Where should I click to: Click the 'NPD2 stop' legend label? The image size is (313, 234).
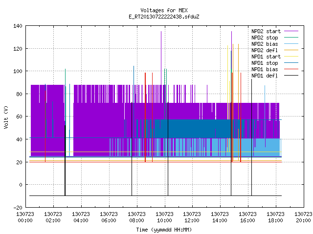[x=265, y=38]
